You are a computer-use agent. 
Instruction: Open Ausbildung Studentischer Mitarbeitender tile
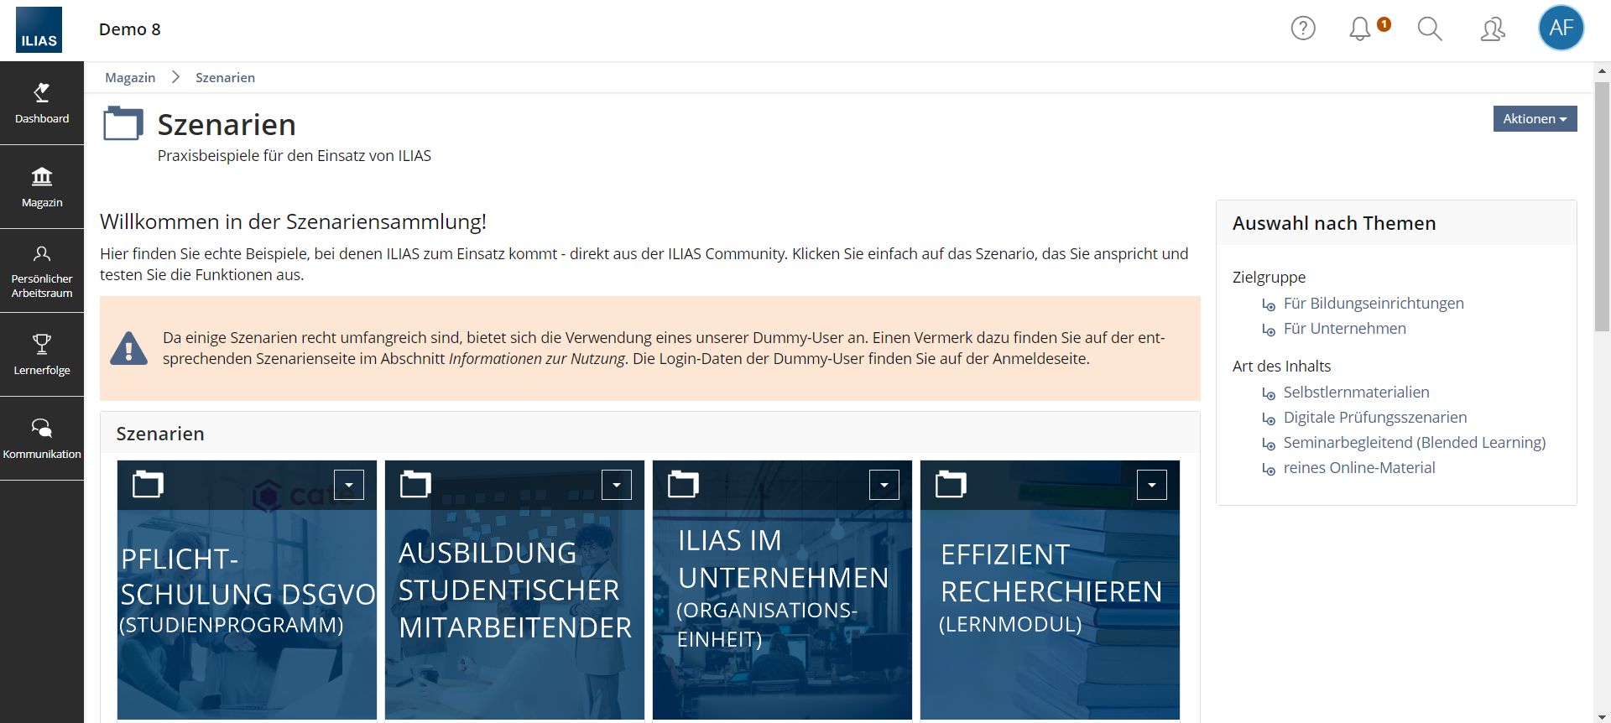(514, 590)
